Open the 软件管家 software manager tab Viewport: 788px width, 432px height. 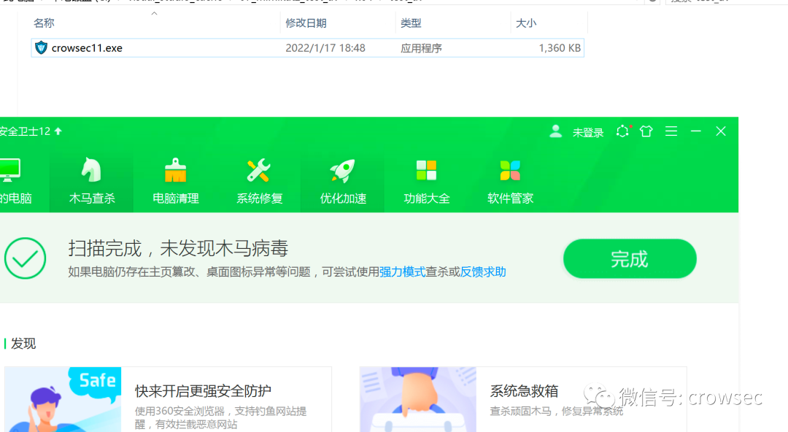tap(510, 182)
